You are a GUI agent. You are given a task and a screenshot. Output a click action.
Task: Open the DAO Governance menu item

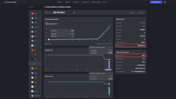(96, 2)
